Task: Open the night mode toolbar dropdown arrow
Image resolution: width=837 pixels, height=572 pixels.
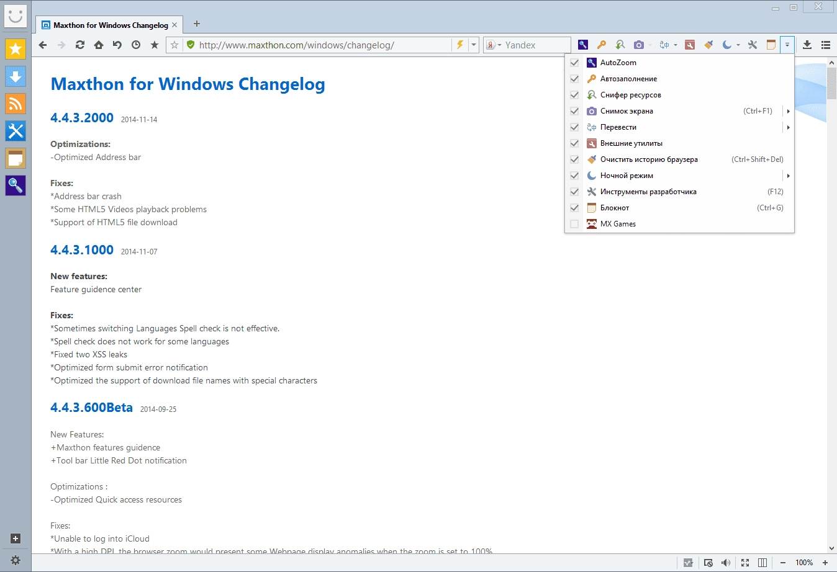Action: 738,45
